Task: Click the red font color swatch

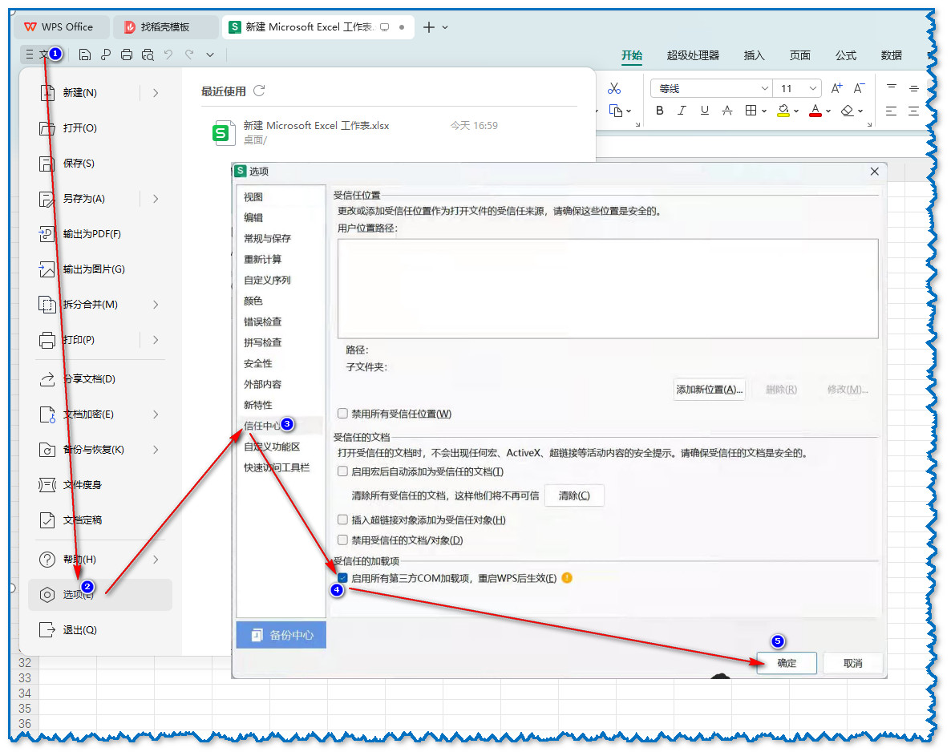Action: [815, 111]
